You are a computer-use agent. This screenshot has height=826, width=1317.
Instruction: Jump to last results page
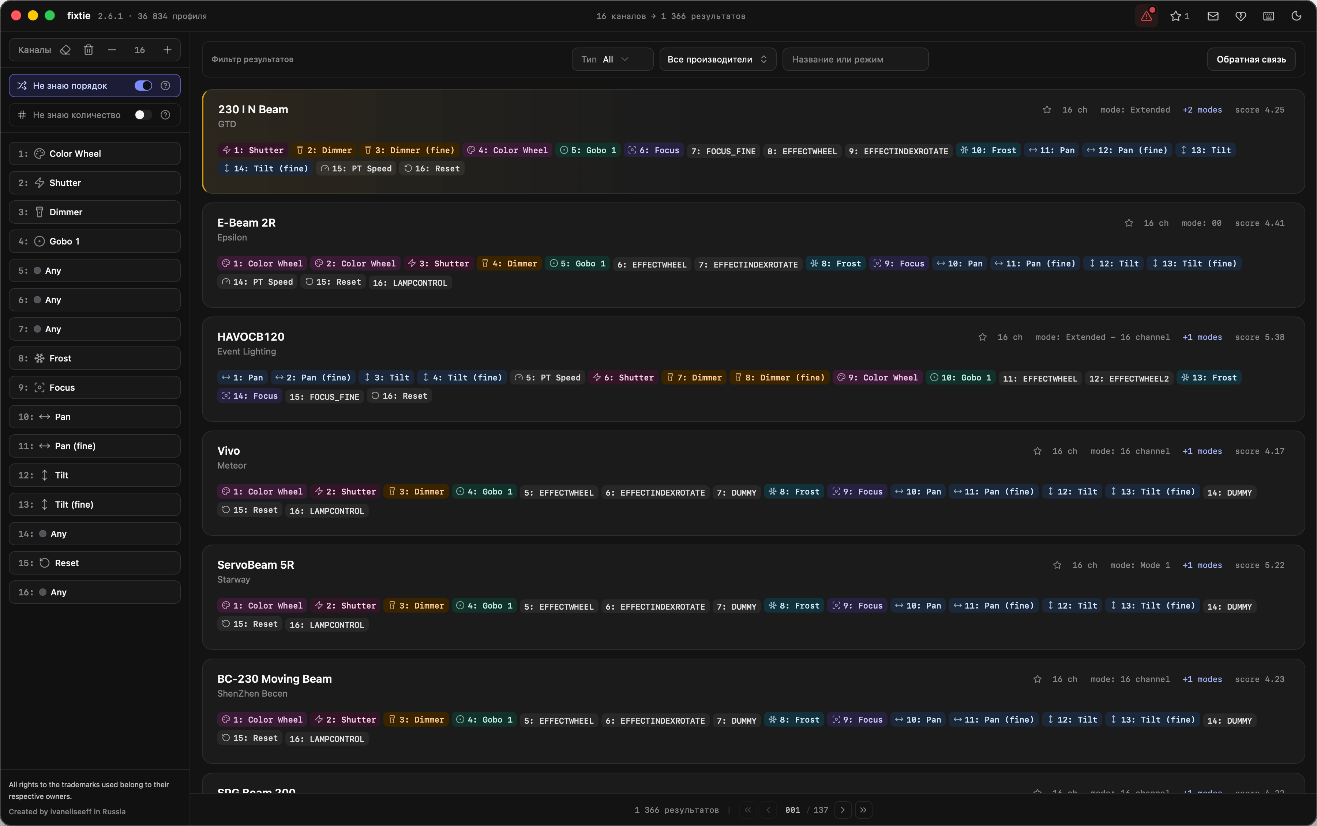click(x=863, y=810)
